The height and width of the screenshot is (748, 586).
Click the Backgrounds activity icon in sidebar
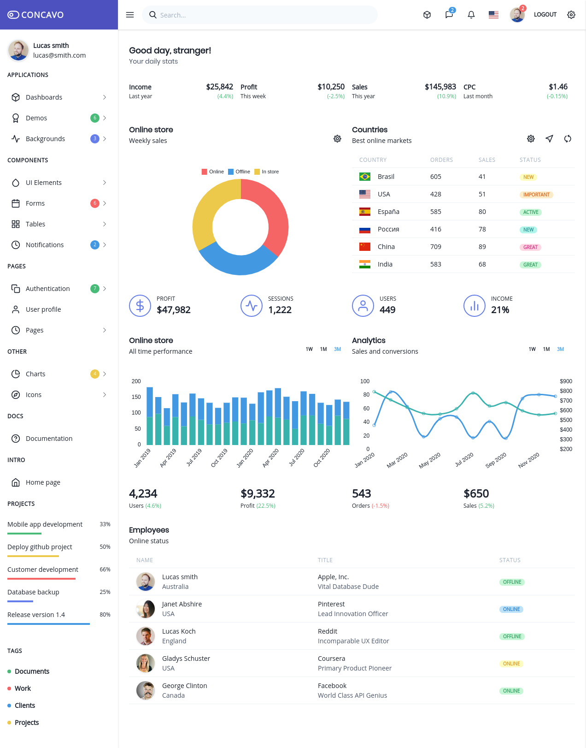(16, 139)
